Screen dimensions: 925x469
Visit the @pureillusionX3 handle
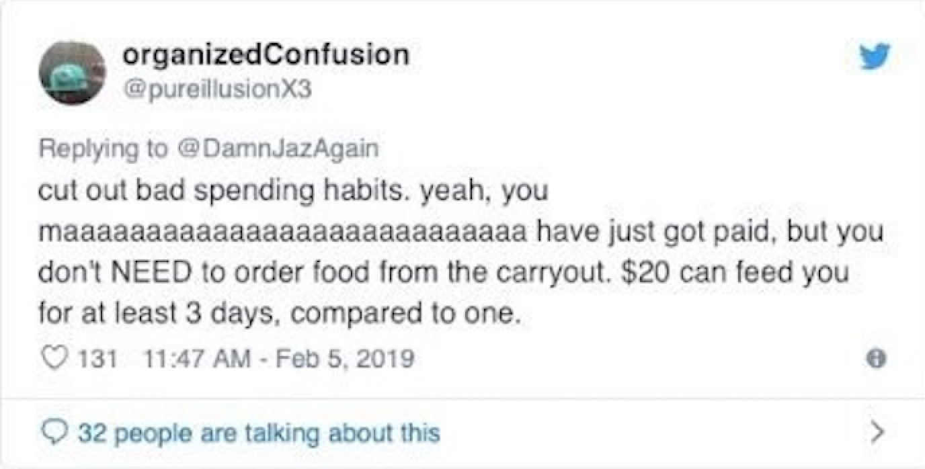pyautogui.click(x=217, y=89)
